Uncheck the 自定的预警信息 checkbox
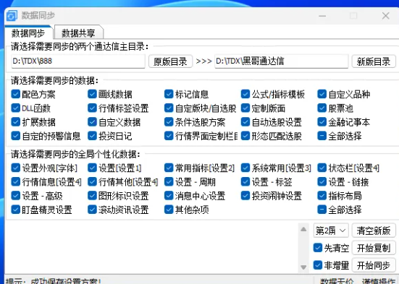This screenshot has height=284, width=399. (x=16, y=136)
